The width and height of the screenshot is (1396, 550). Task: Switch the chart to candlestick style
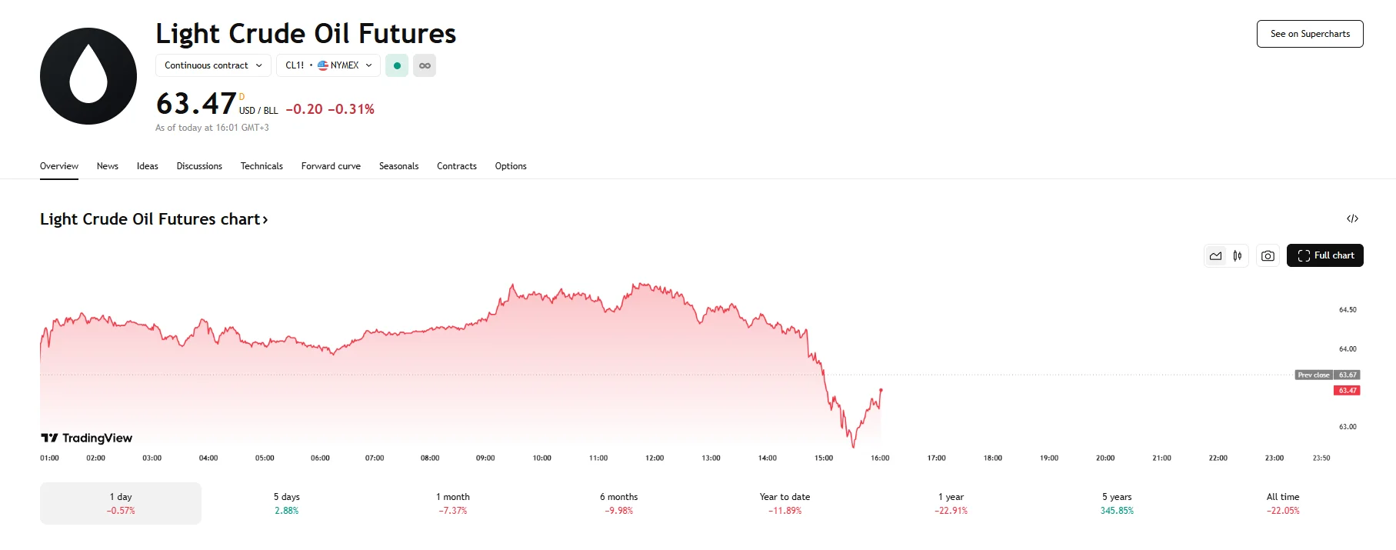click(1237, 255)
